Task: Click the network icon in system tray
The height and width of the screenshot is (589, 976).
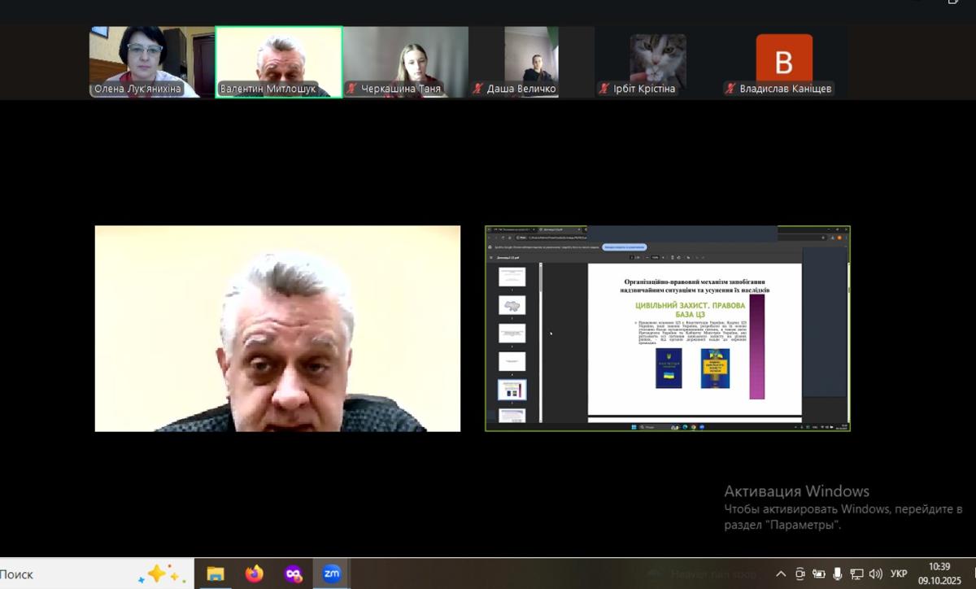Action: (x=856, y=574)
